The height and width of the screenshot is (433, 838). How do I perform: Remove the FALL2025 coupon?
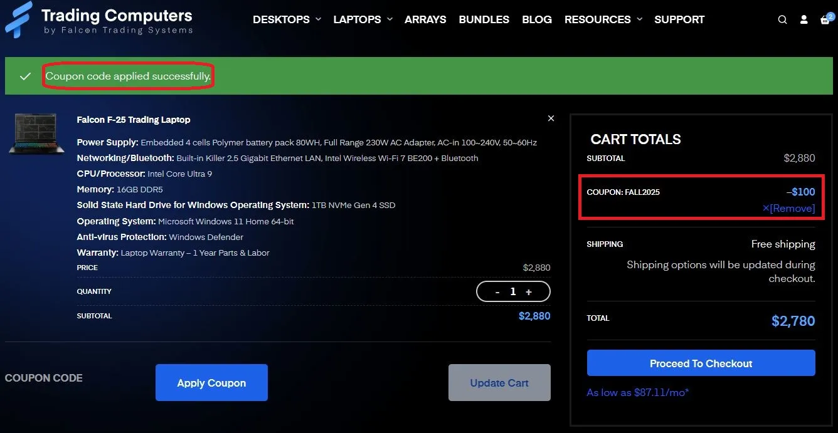click(789, 208)
